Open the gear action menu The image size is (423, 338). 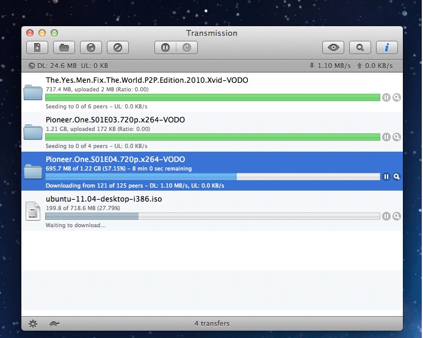coord(32,323)
